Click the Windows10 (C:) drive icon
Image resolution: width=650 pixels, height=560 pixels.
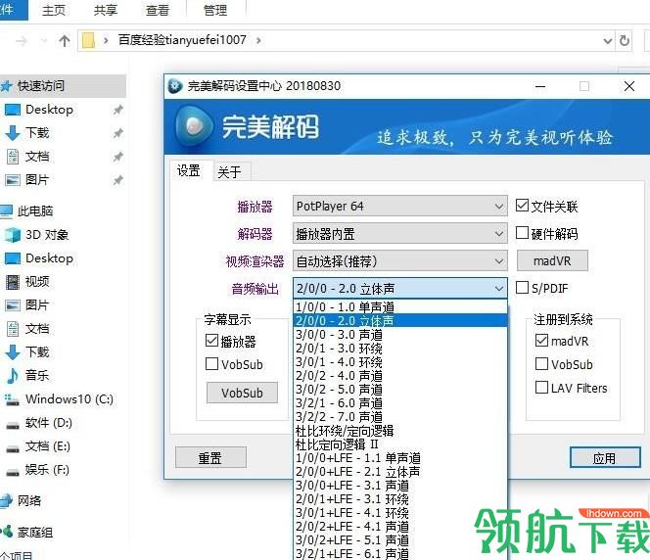pyautogui.click(x=12, y=399)
